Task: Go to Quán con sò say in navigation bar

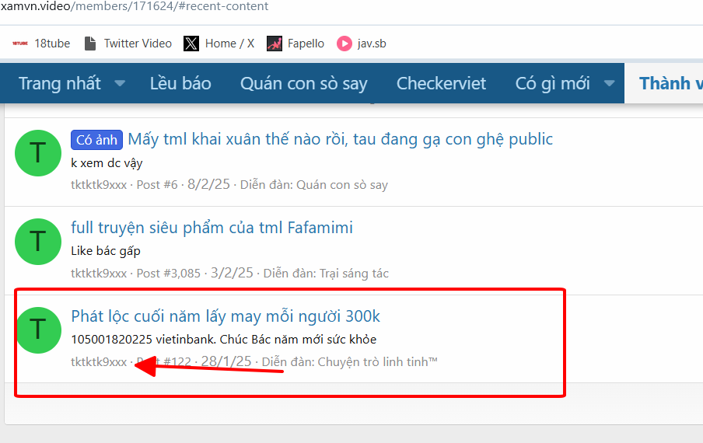Action: click(303, 83)
